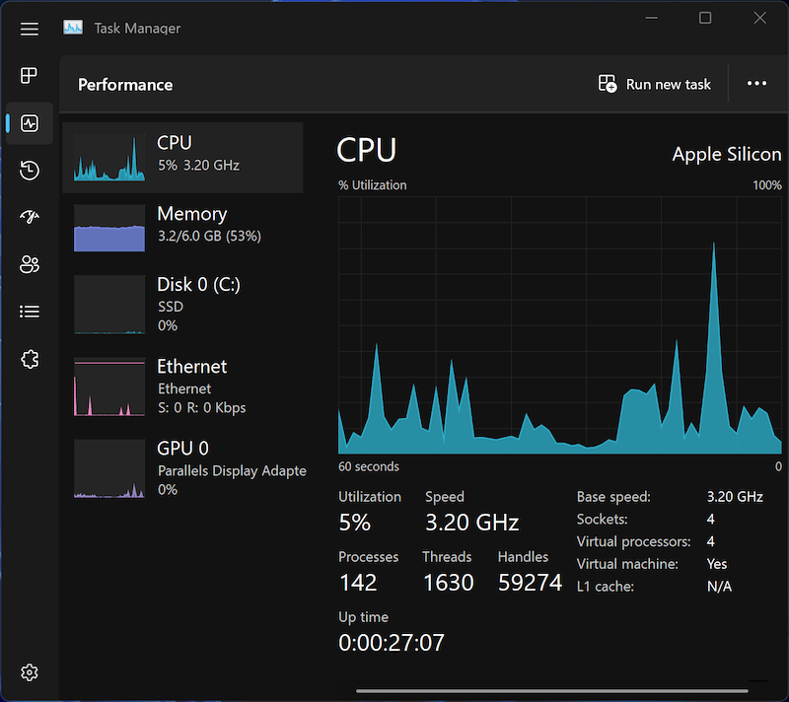
Task: Select the Ethernet resource entry
Action: [x=183, y=386]
